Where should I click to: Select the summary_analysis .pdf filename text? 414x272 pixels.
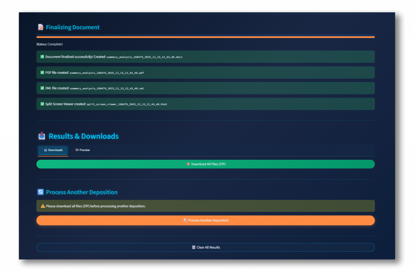(107, 73)
